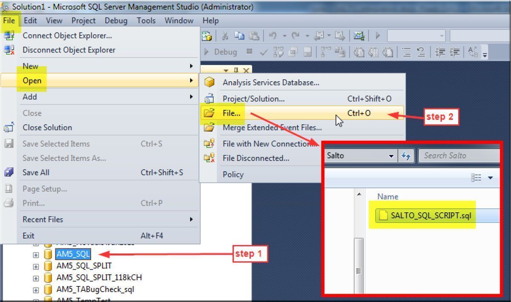Image resolution: width=511 pixels, height=302 pixels.
Task: Expand the New submenu
Action: 100,66
